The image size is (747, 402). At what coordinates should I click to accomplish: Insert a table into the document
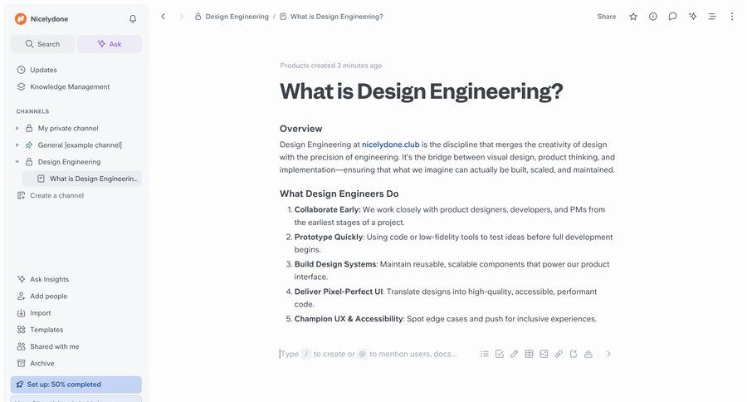click(529, 354)
